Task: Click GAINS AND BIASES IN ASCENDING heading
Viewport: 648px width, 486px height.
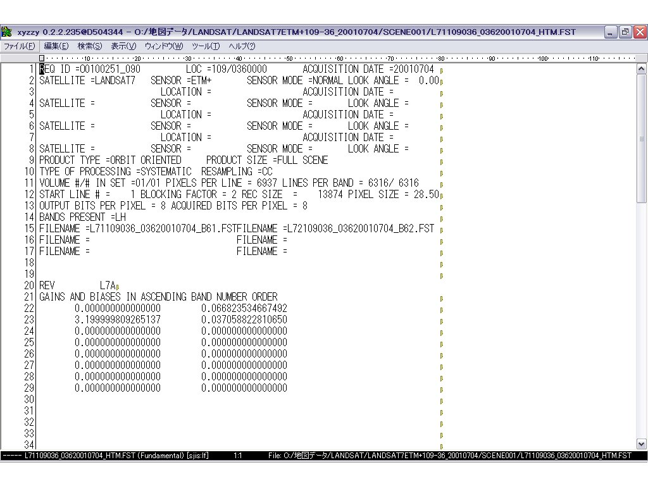Action: pyautogui.click(x=158, y=297)
